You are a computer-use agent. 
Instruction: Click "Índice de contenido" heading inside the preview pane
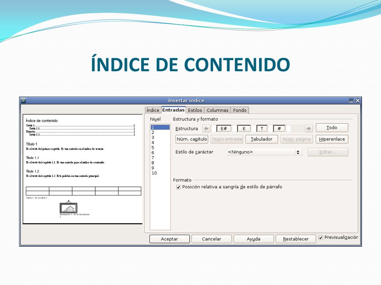(x=42, y=121)
